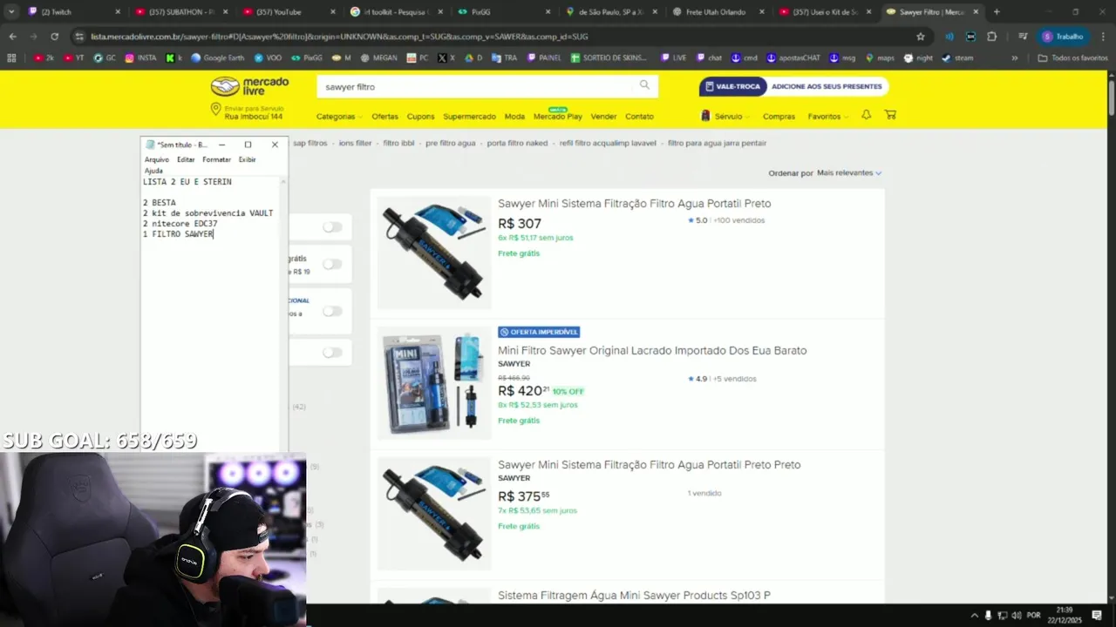The height and width of the screenshot is (627, 1116).
Task: Click the R$ 375 Sawyer Mini product thumbnail
Action: (x=433, y=514)
